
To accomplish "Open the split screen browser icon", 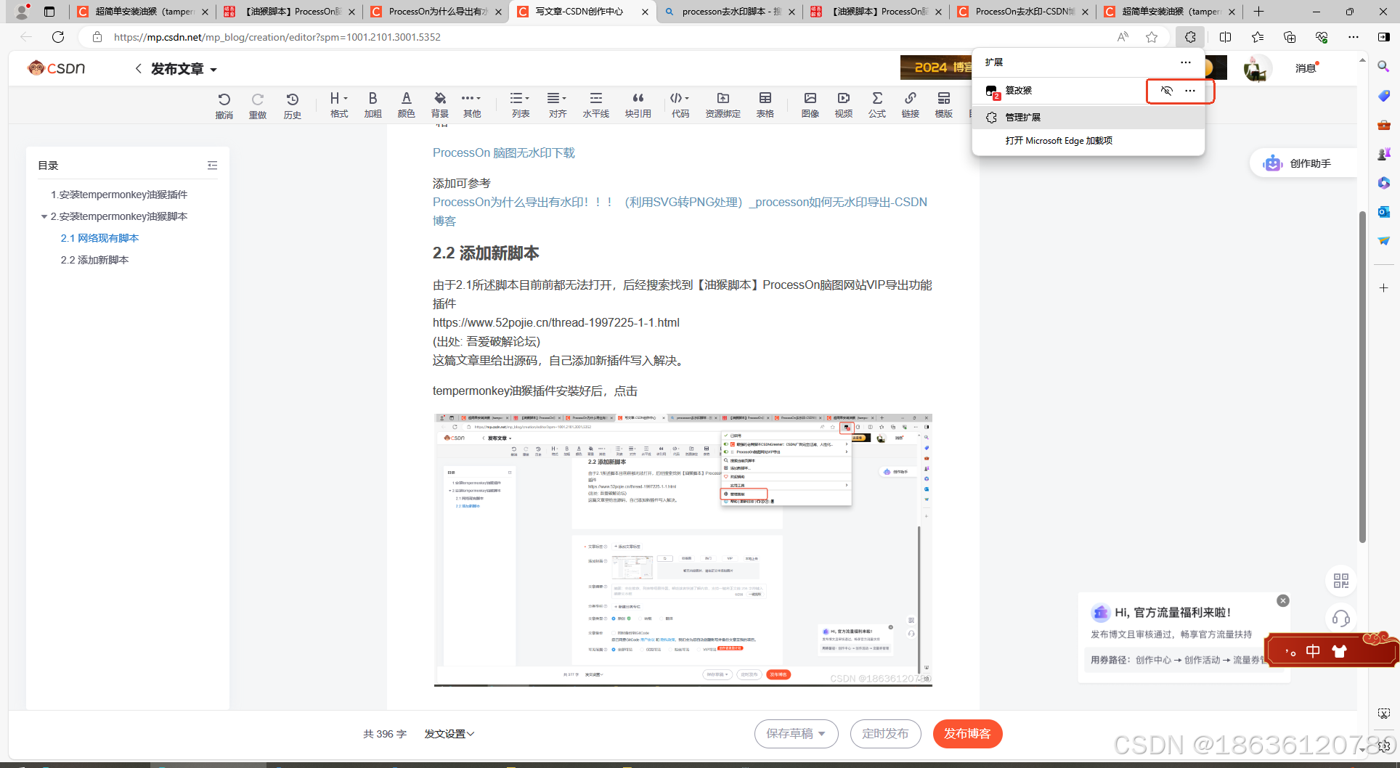I will coord(1225,37).
